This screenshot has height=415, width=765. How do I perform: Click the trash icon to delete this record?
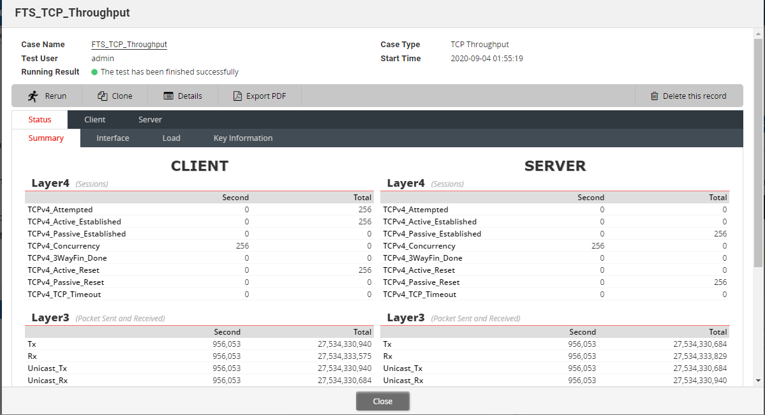[x=653, y=96]
